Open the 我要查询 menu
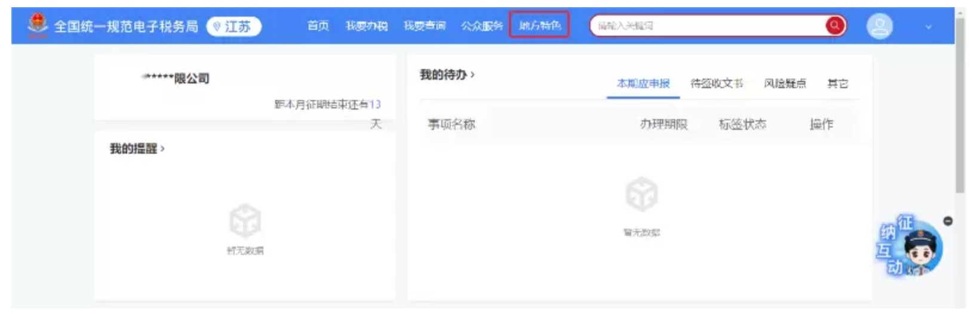The width and height of the screenshot is (972, 321). tap(425, 26)
